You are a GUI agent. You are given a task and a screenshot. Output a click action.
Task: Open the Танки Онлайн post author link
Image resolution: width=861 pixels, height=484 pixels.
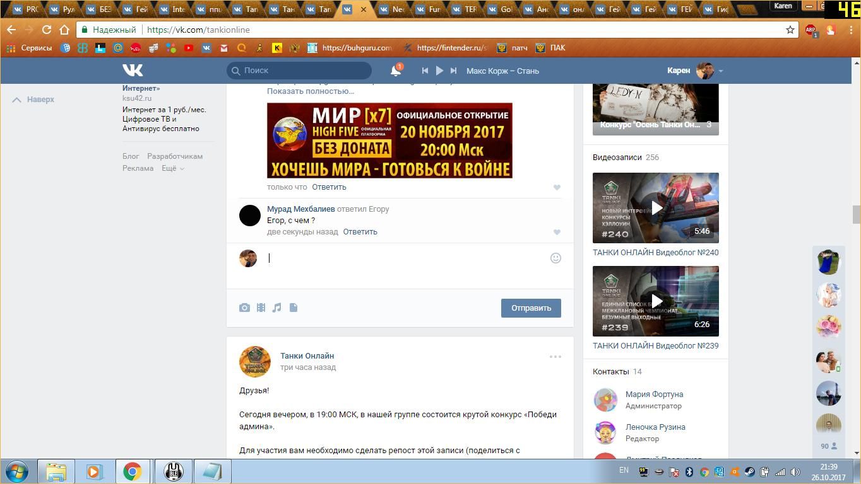point(307,356)
